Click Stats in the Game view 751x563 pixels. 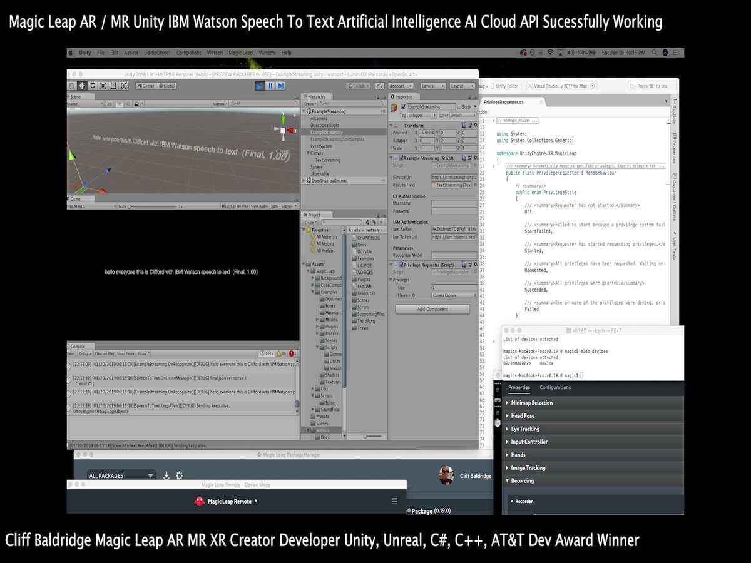(274, 206)
